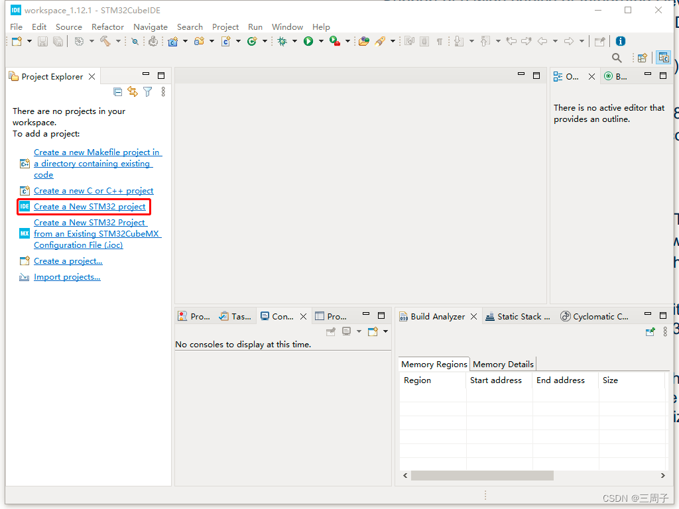This screenshot has width=679, height=509.
Task: Click the Build Analyzer export icon
Action: [x=650, y=332]
